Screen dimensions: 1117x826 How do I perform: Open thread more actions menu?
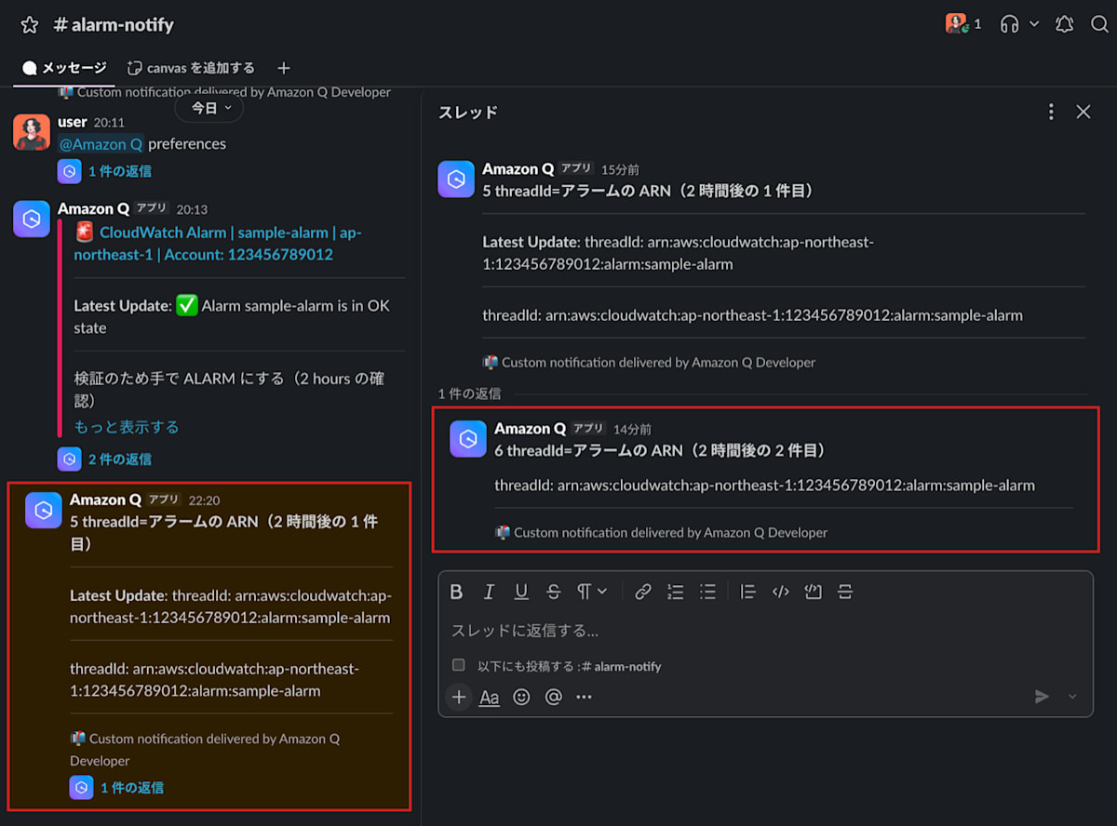click(1051, 112)
